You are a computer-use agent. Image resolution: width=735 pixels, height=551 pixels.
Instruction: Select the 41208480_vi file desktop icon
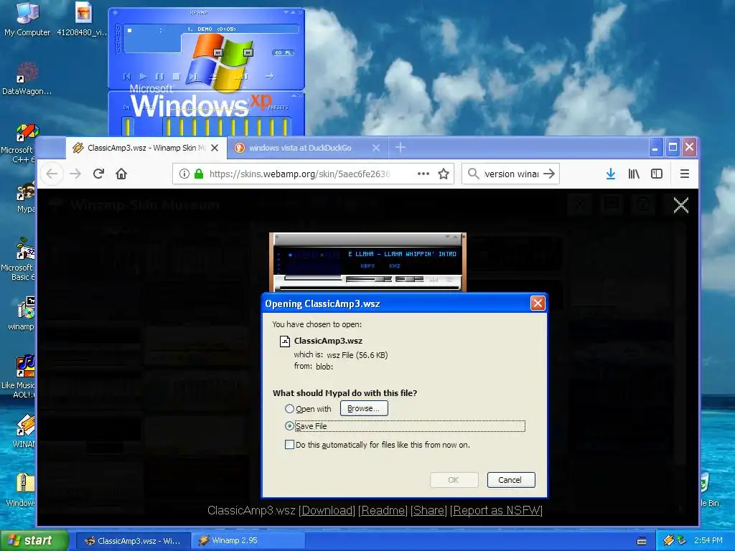coord(83,19)
